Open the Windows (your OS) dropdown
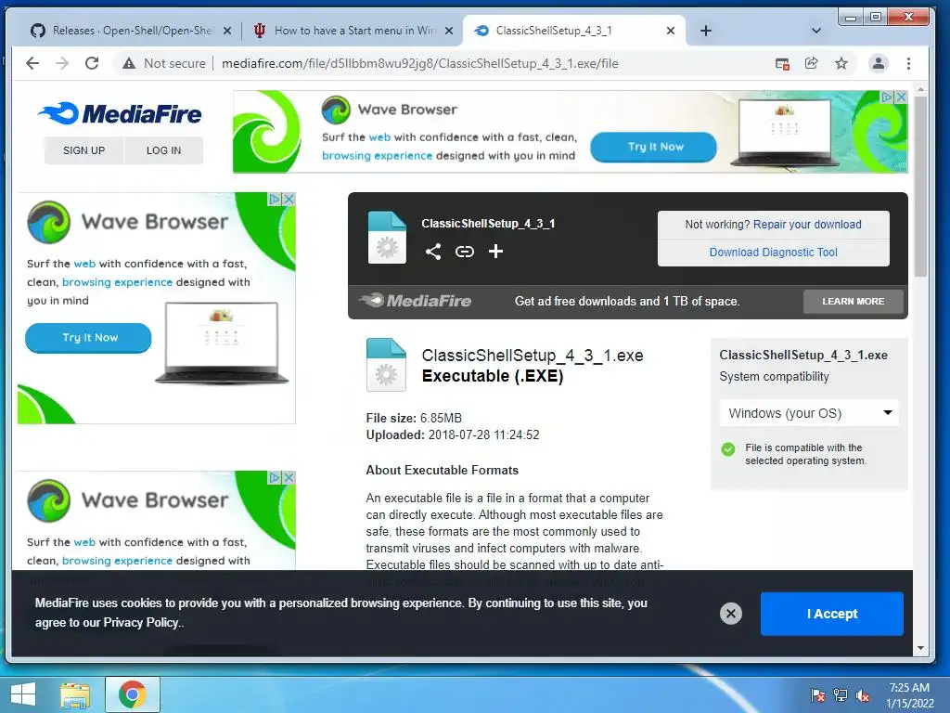 click(x=809, y=413)
